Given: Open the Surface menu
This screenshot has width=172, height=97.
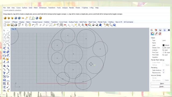Looking at the screenshot, I should click(24, 8).
